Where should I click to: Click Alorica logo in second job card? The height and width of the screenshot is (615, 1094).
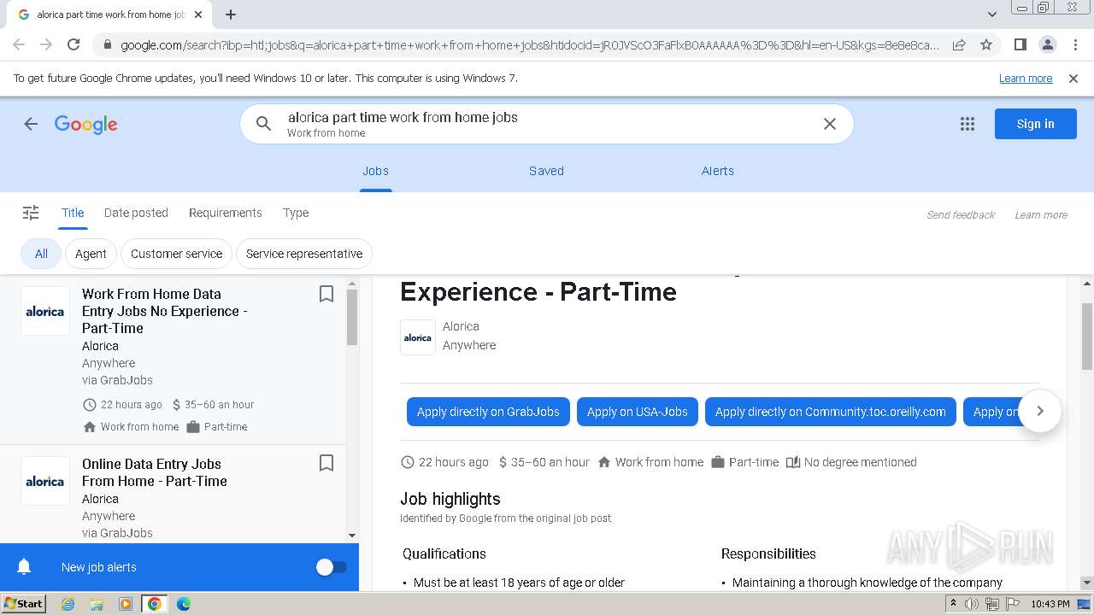point(45,481)
